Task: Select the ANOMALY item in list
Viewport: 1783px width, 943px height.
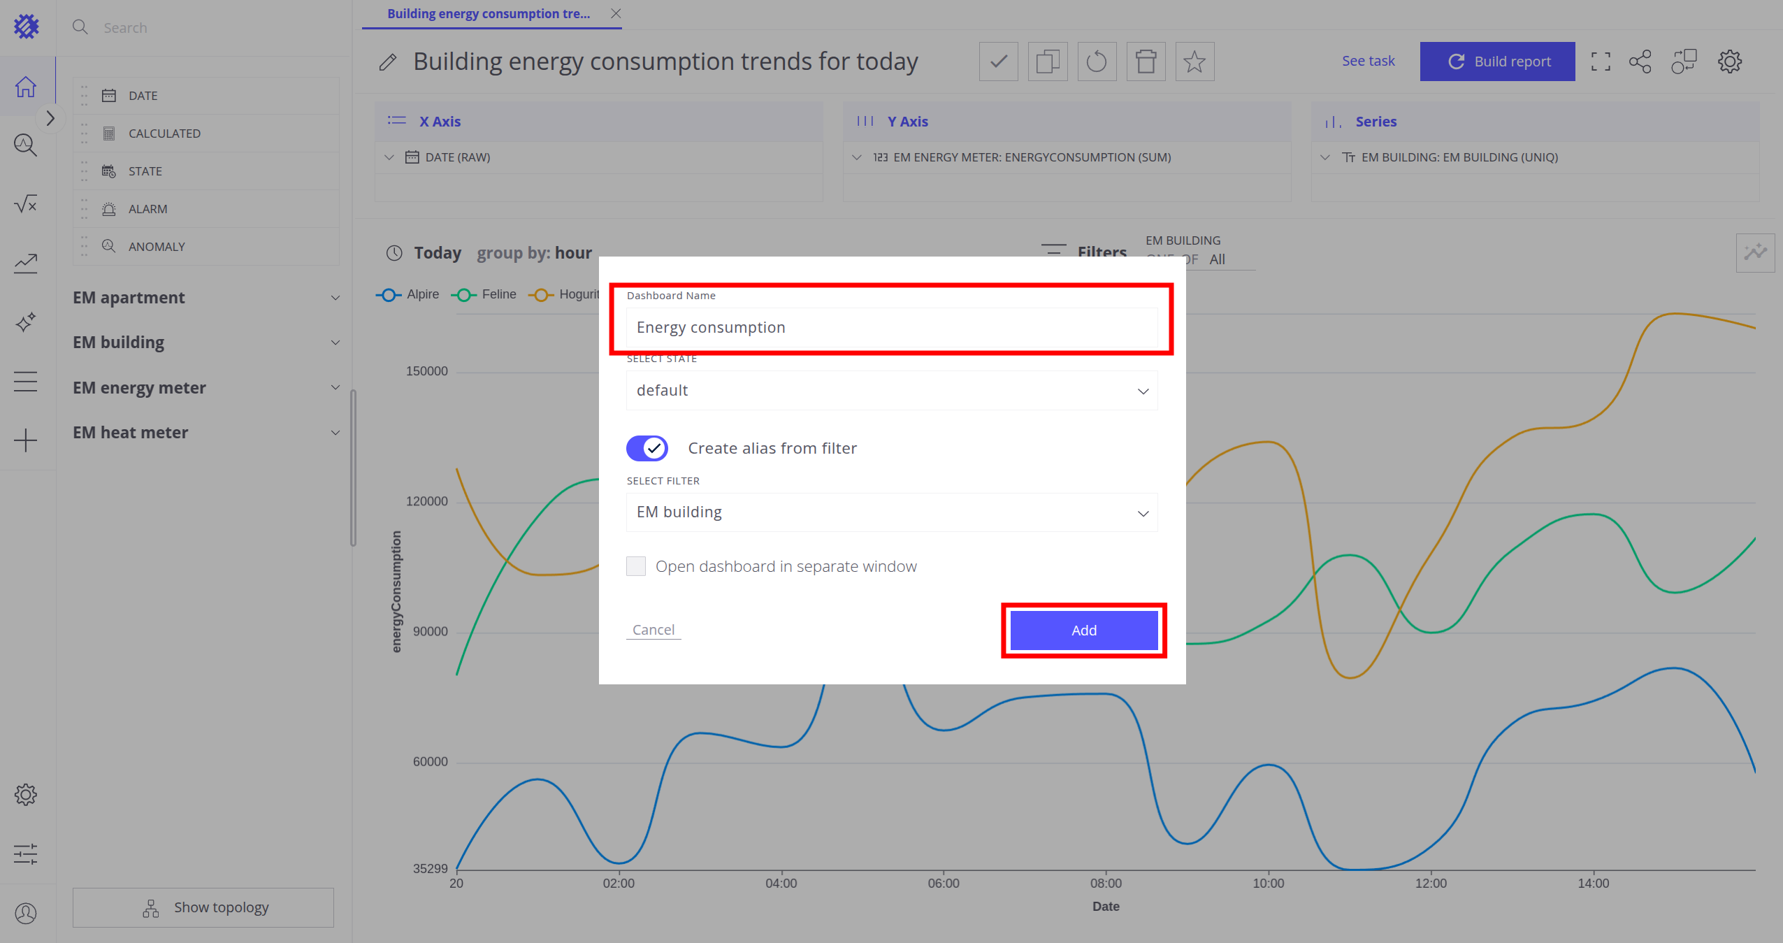Action: pos(157,247)
